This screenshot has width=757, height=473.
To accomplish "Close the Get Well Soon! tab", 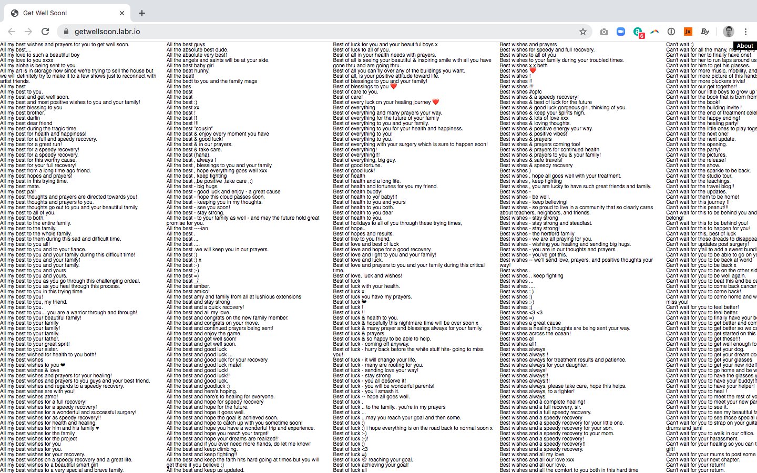I will (x=122, y=13).
